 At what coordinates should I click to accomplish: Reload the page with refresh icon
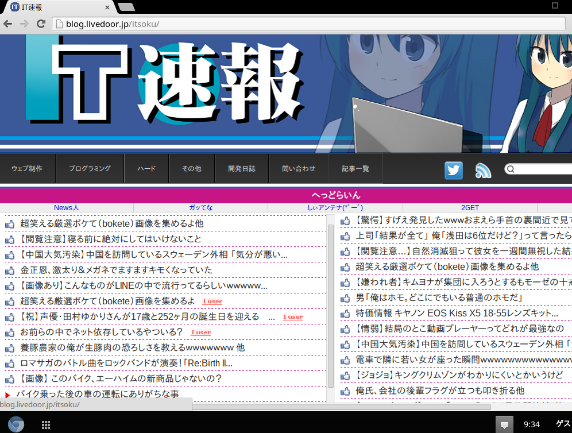[41, 24]
